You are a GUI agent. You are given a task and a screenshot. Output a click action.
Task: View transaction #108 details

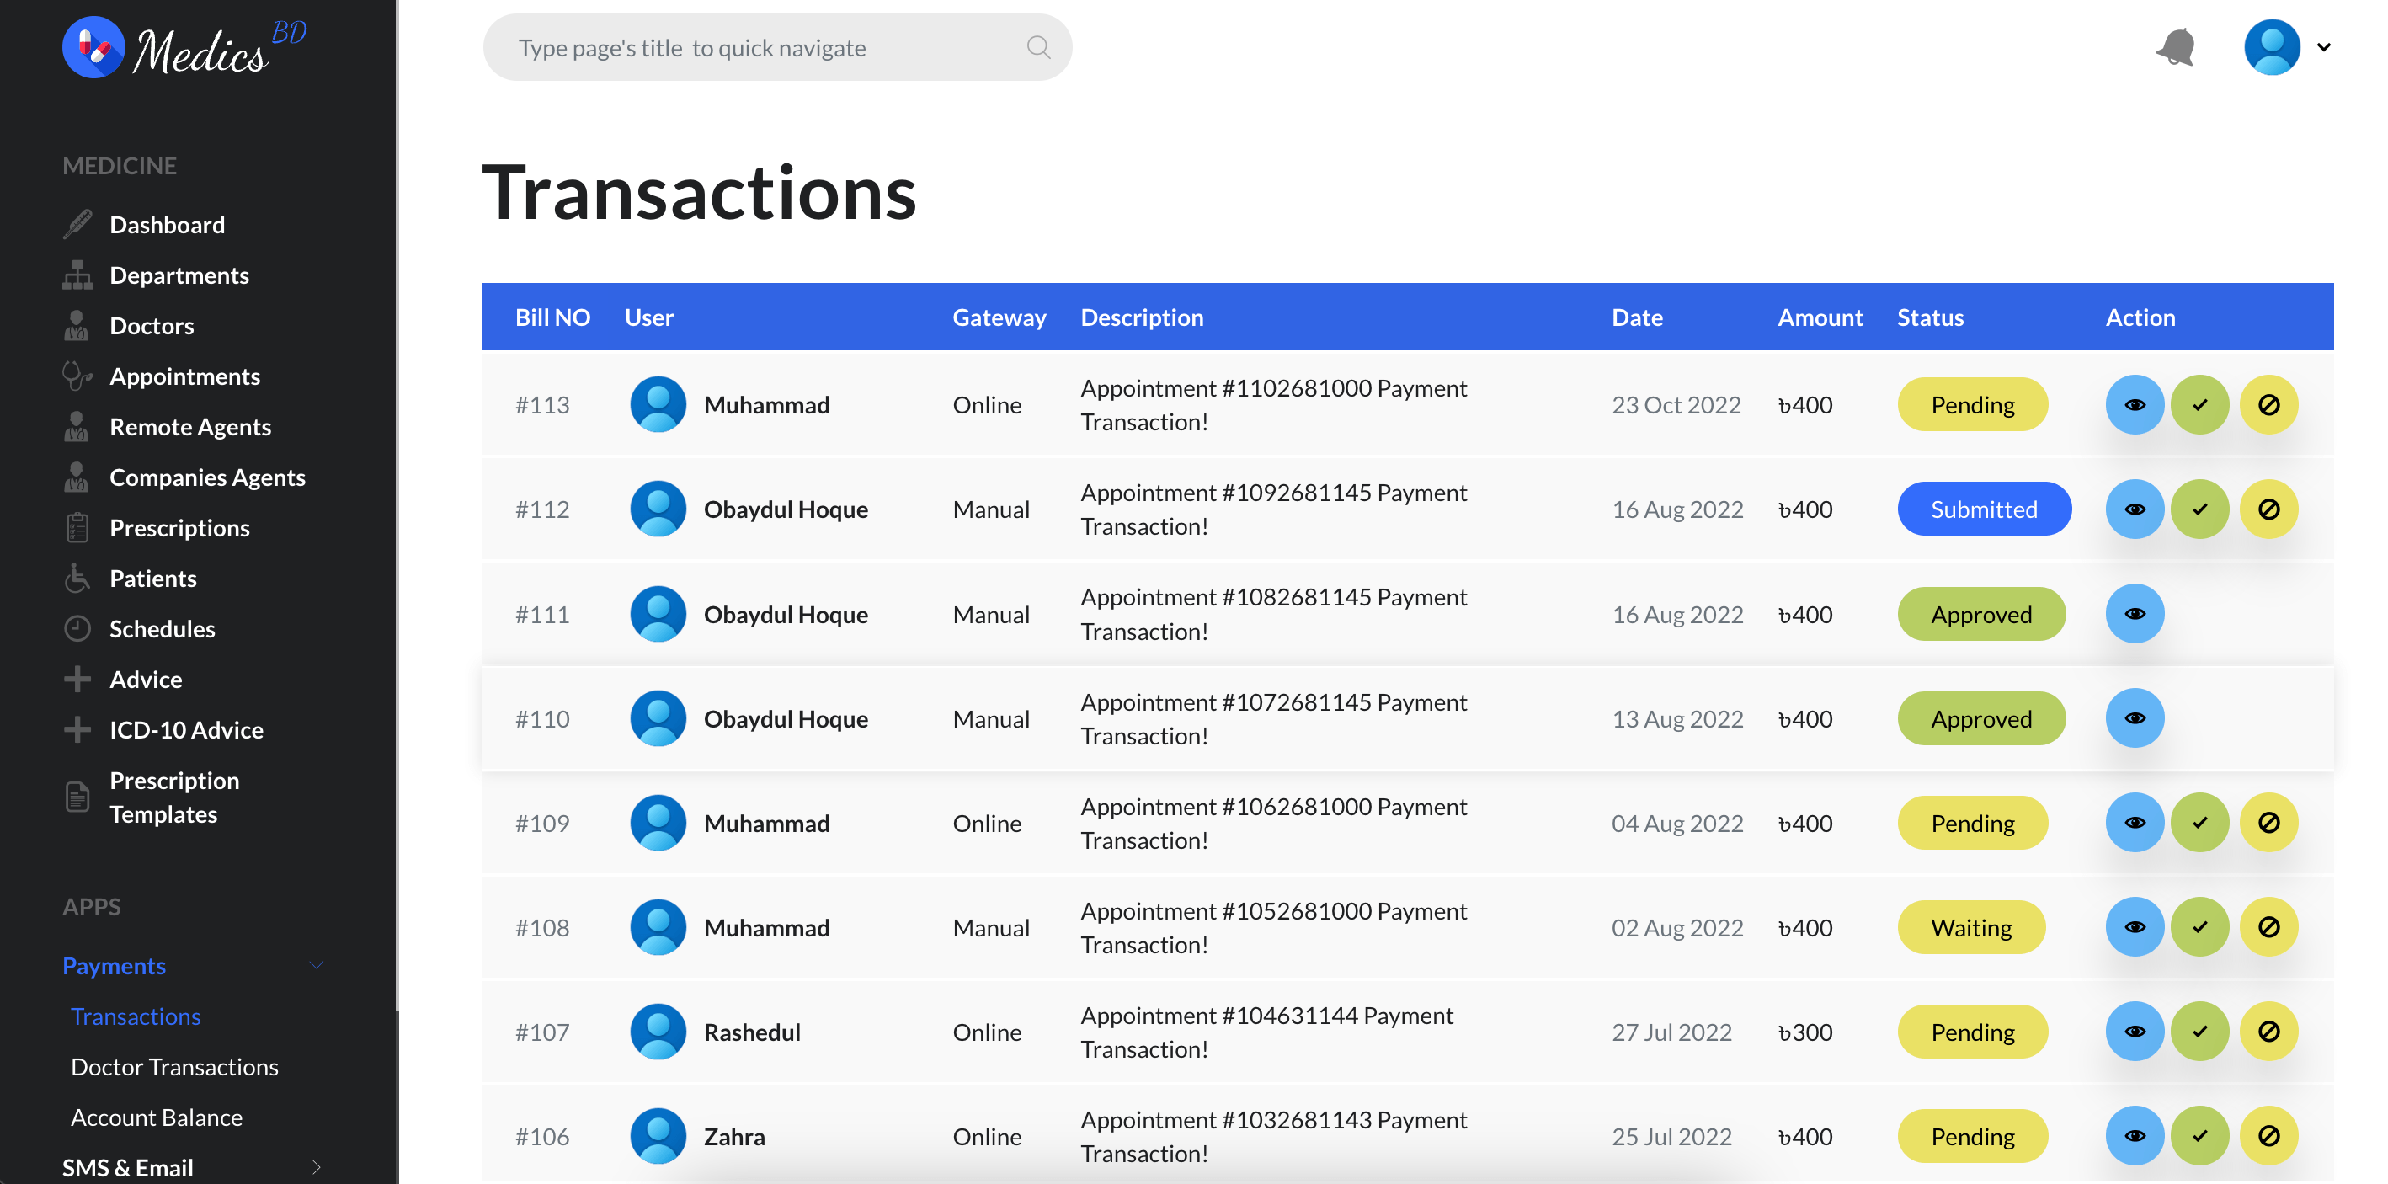(2135, 927)
